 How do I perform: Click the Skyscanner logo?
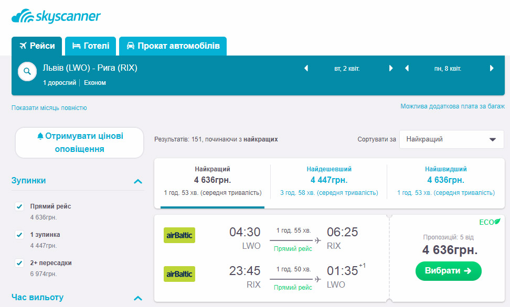[56, 16]
